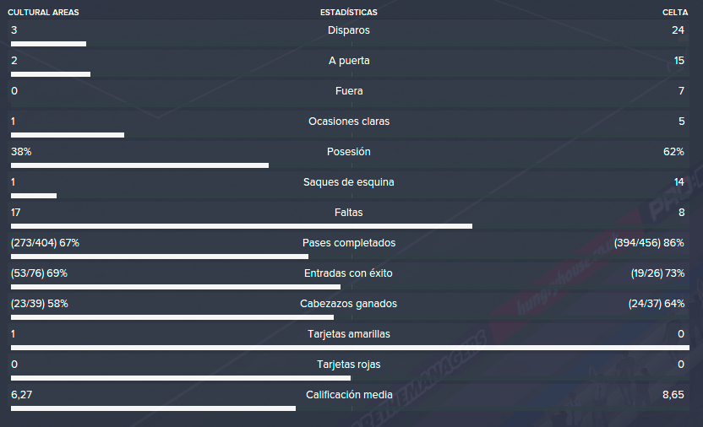Click Celta's 62% possession value
This screenshot has width=703, height=427.
pyautogui.click(x=673, y=152)
